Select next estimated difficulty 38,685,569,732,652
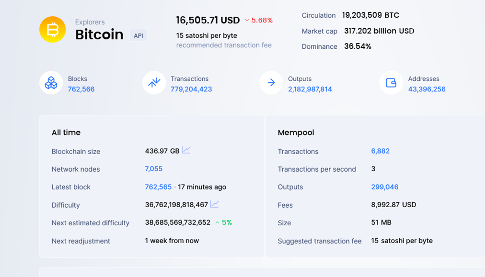The width and height of the screenshot is (485, 277). point(177,222)
